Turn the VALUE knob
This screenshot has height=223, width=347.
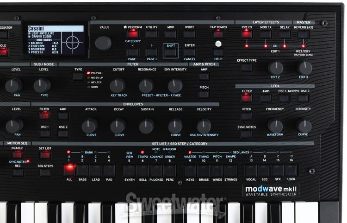click(103, 43)
